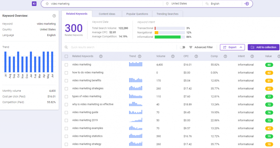Click the Advanced Filter label
This screenshot has height=148, width=280.
click(x=203, y=47)
